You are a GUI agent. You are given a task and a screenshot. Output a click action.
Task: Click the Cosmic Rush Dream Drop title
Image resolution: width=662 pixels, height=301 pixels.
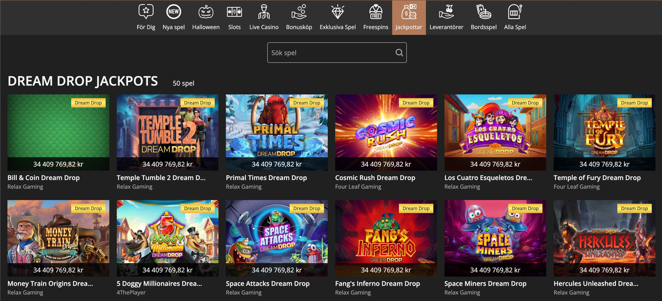(375, 177)
